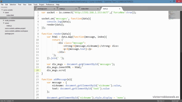182x102 pixels.
Task: Restore down the Sublime Text window
Action: 174,1
